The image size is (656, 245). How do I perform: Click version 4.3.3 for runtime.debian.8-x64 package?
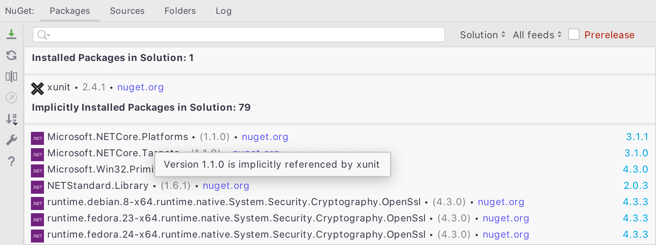tap(636, 202)
